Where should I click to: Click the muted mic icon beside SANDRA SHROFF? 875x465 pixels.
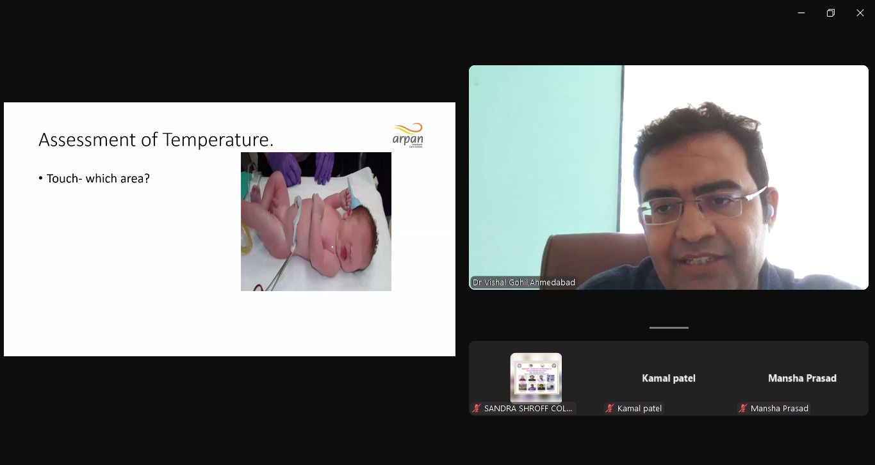coord(476,408)
